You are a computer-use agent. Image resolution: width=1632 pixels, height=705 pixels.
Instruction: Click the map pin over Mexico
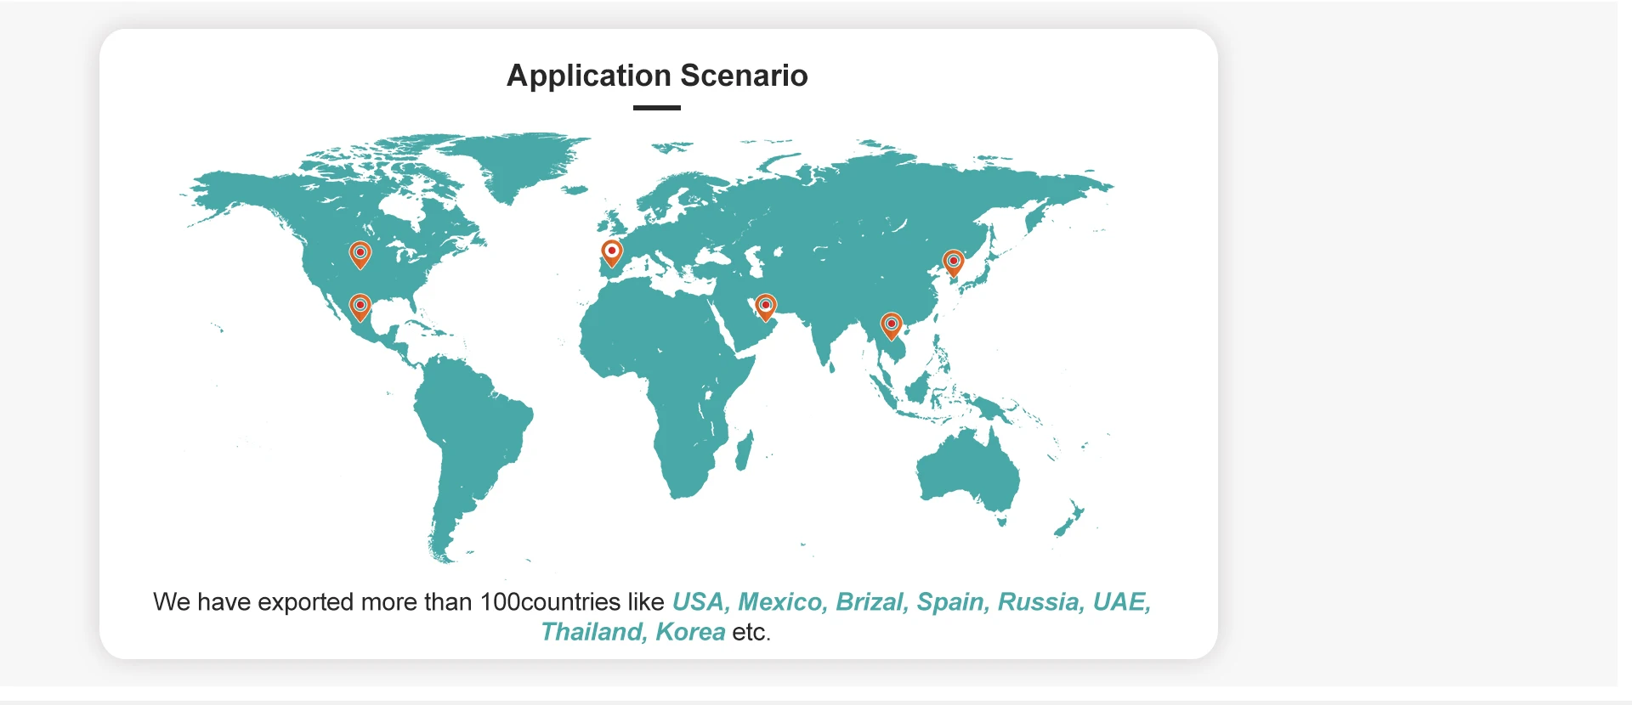(x=360, y=306)
